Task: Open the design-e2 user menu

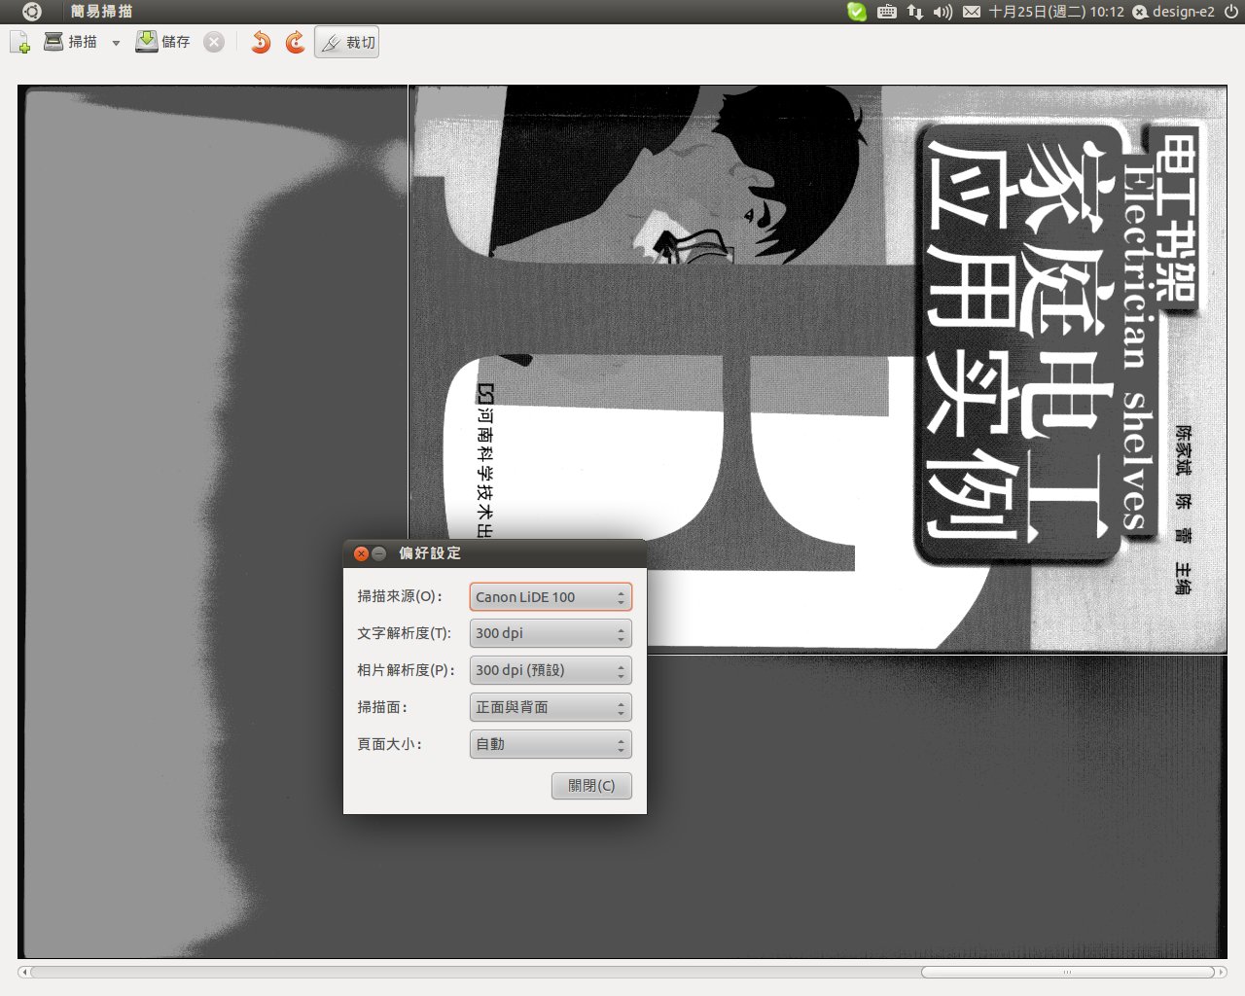Action: (1173, 12)
